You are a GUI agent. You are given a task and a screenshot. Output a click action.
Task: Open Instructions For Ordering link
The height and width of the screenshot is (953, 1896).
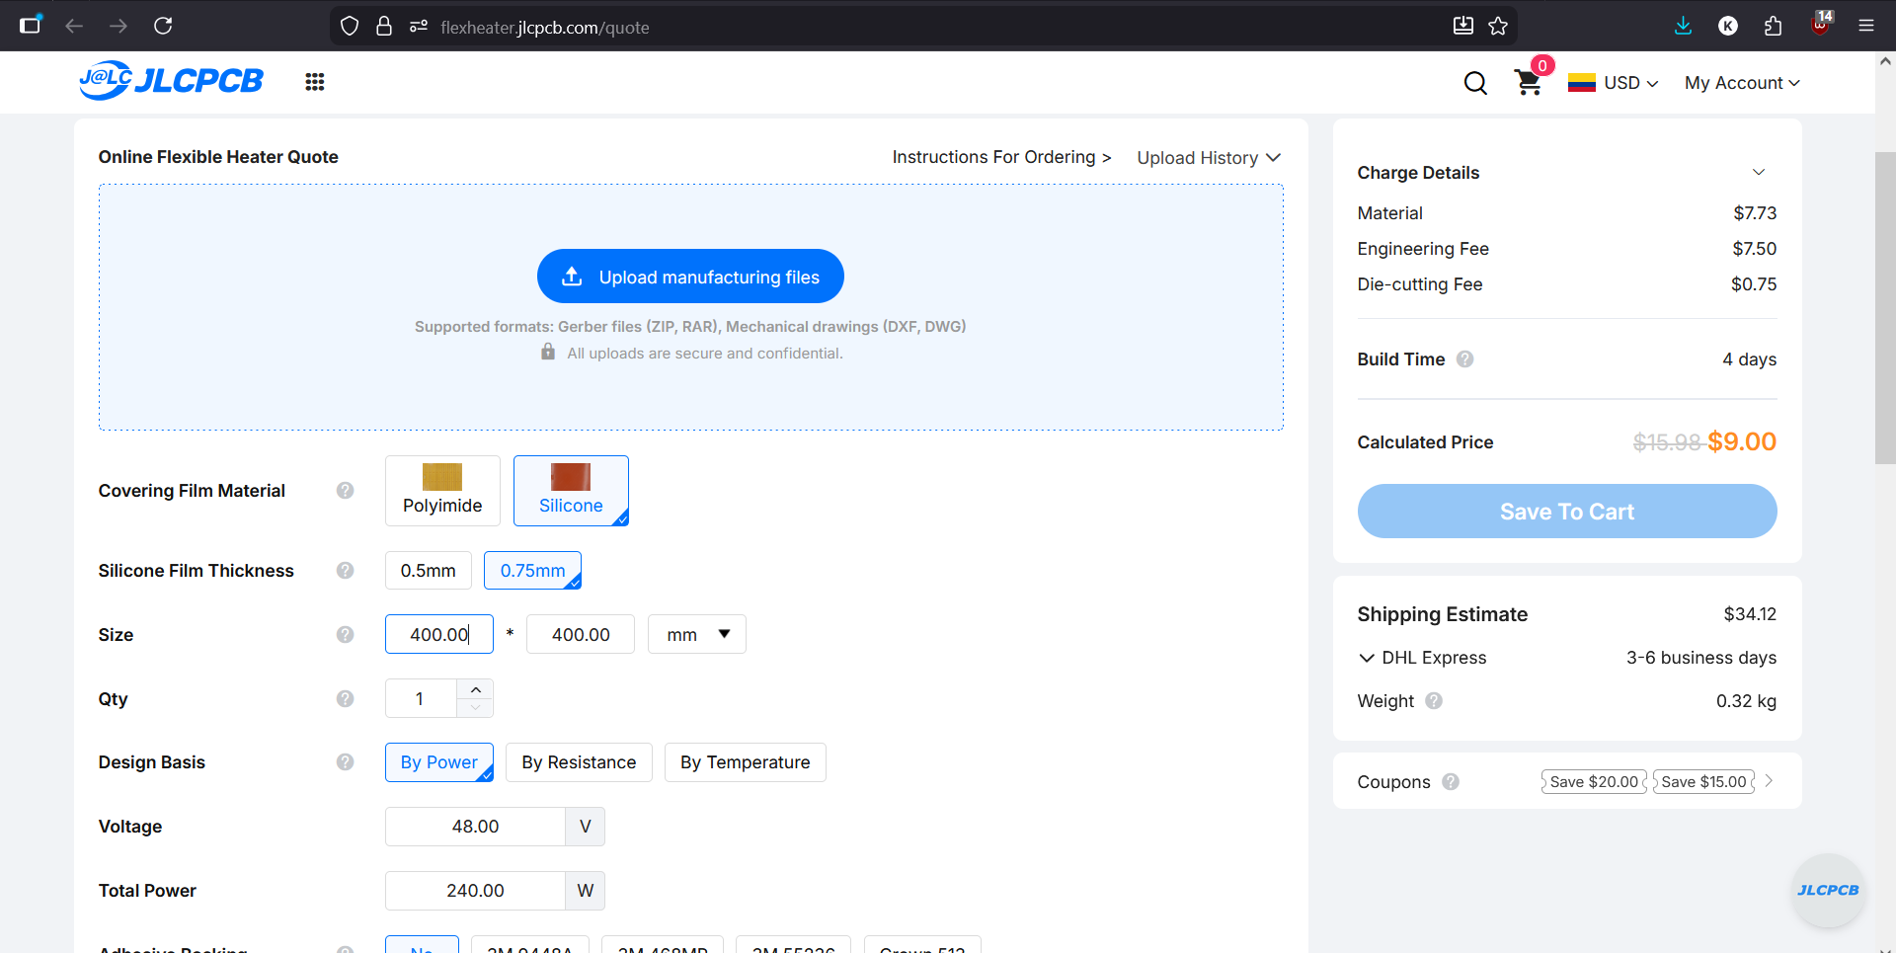1001,157
